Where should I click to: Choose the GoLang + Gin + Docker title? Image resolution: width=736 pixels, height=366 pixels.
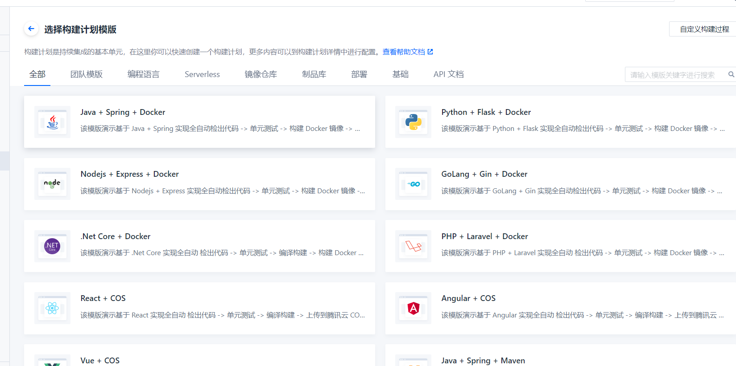(484, 174)
